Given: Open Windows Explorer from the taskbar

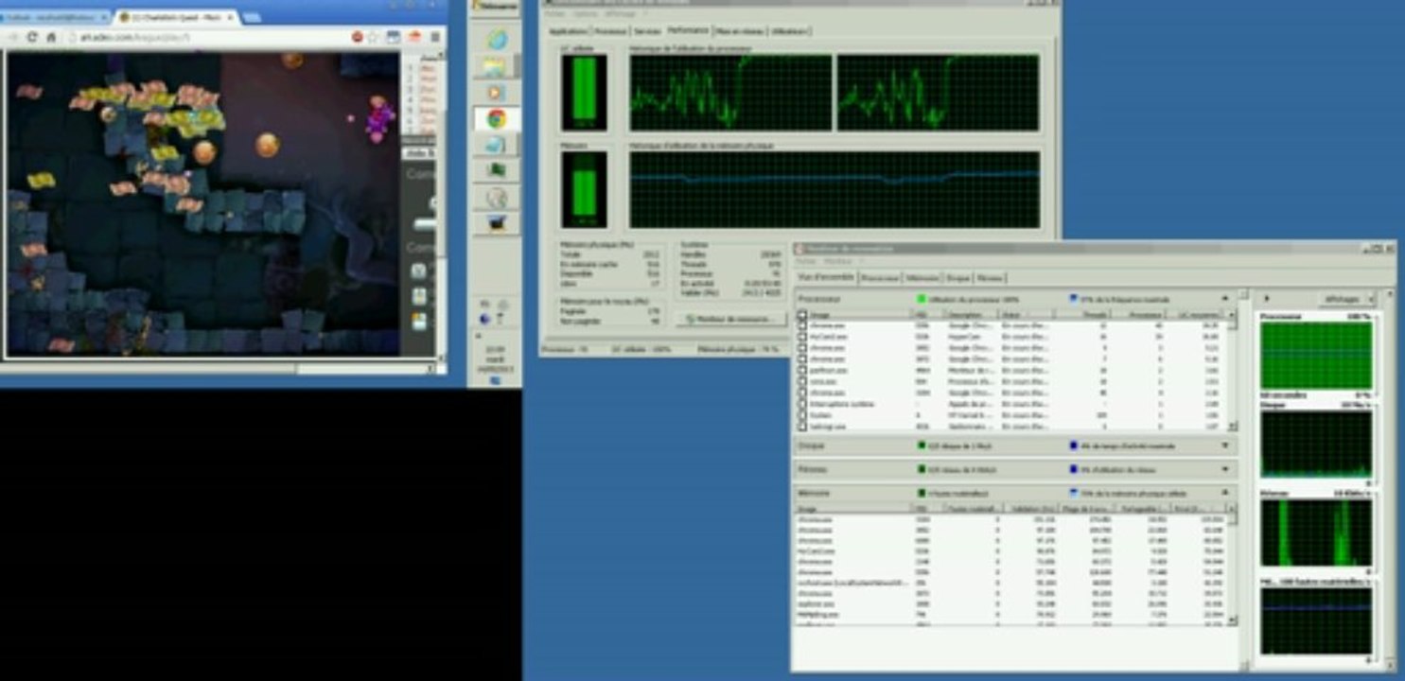Looking at the screenshot, I should (x=496, y=66).
